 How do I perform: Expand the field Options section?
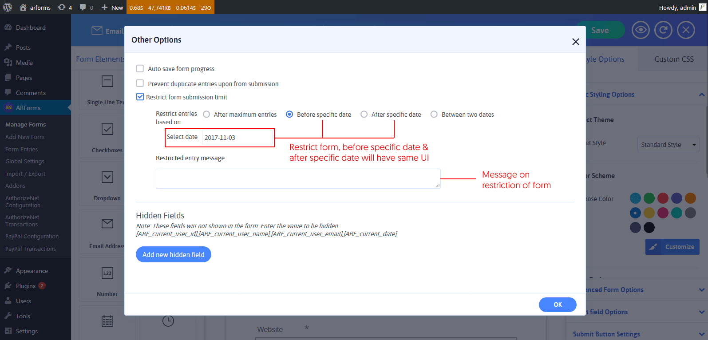coord(701,312)
